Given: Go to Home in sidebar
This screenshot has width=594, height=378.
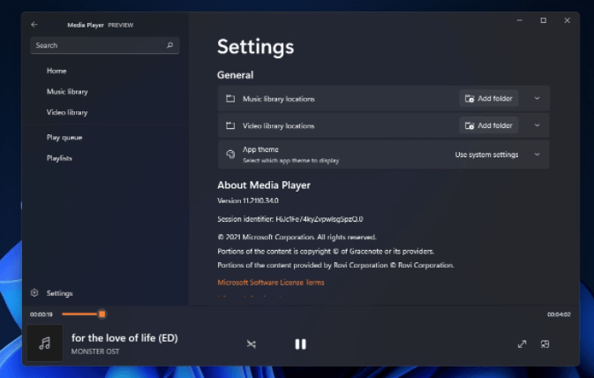Looking at the screenshot, I should pyautogui.click(x=56, y=71).
